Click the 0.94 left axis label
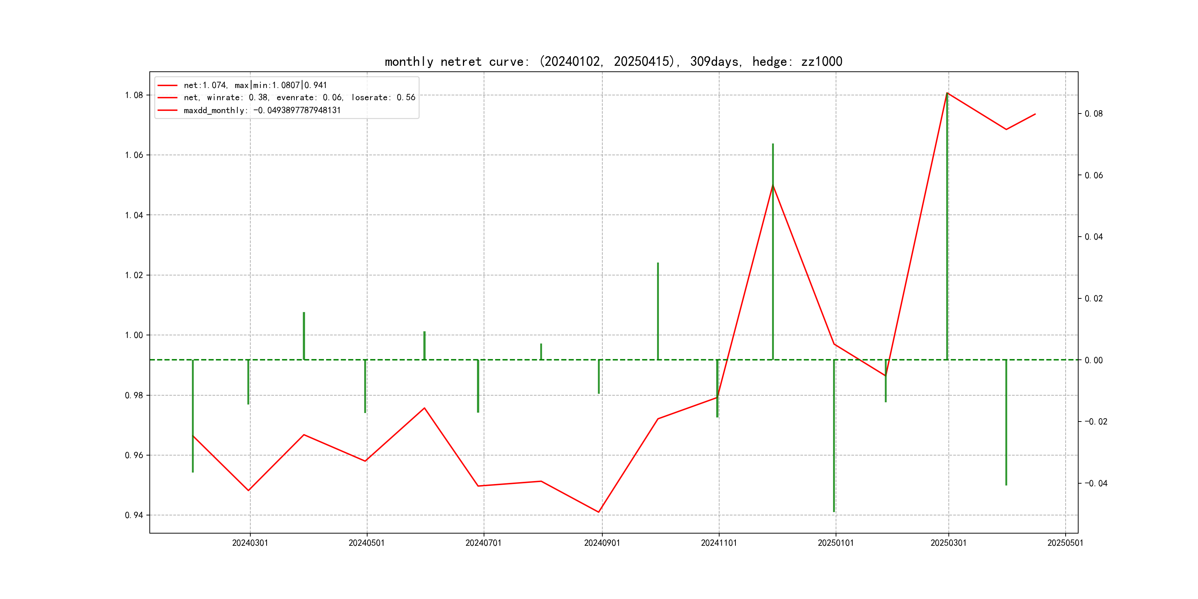The image size is (1198, 599). point(134,515)
